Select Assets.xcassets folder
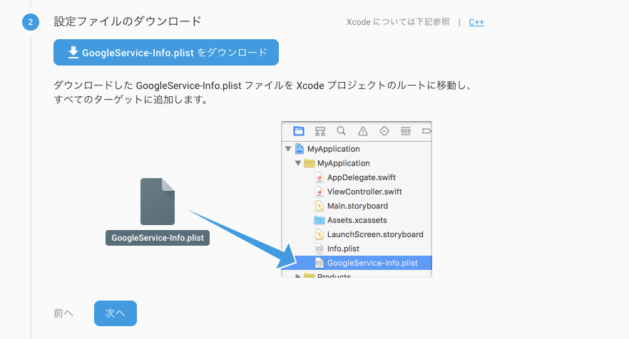The image size is (629, 339). (357, 220)
